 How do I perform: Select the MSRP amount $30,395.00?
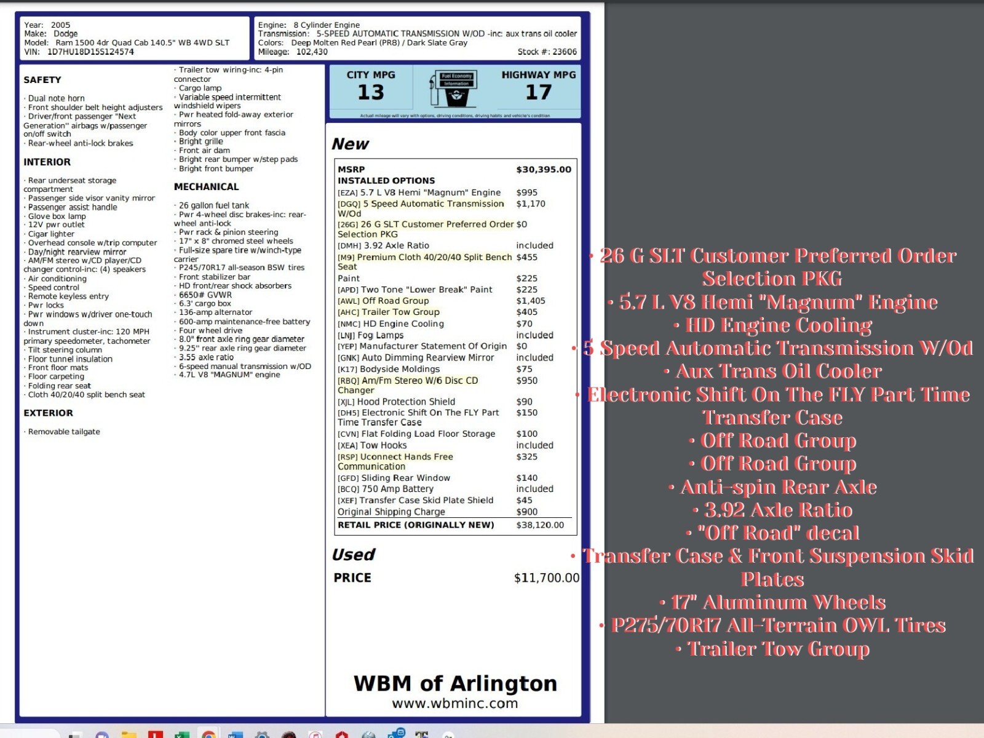coord(544,169)
